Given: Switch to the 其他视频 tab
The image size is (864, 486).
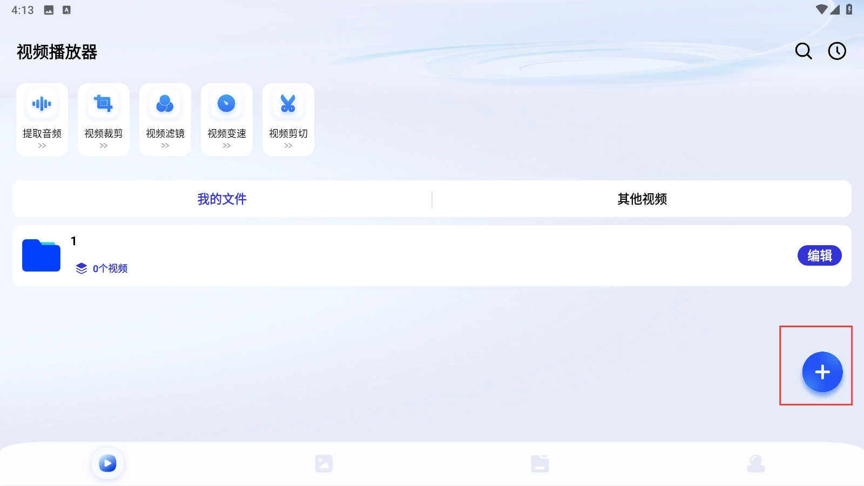Looking at the screenshot, I should point(642,199).
